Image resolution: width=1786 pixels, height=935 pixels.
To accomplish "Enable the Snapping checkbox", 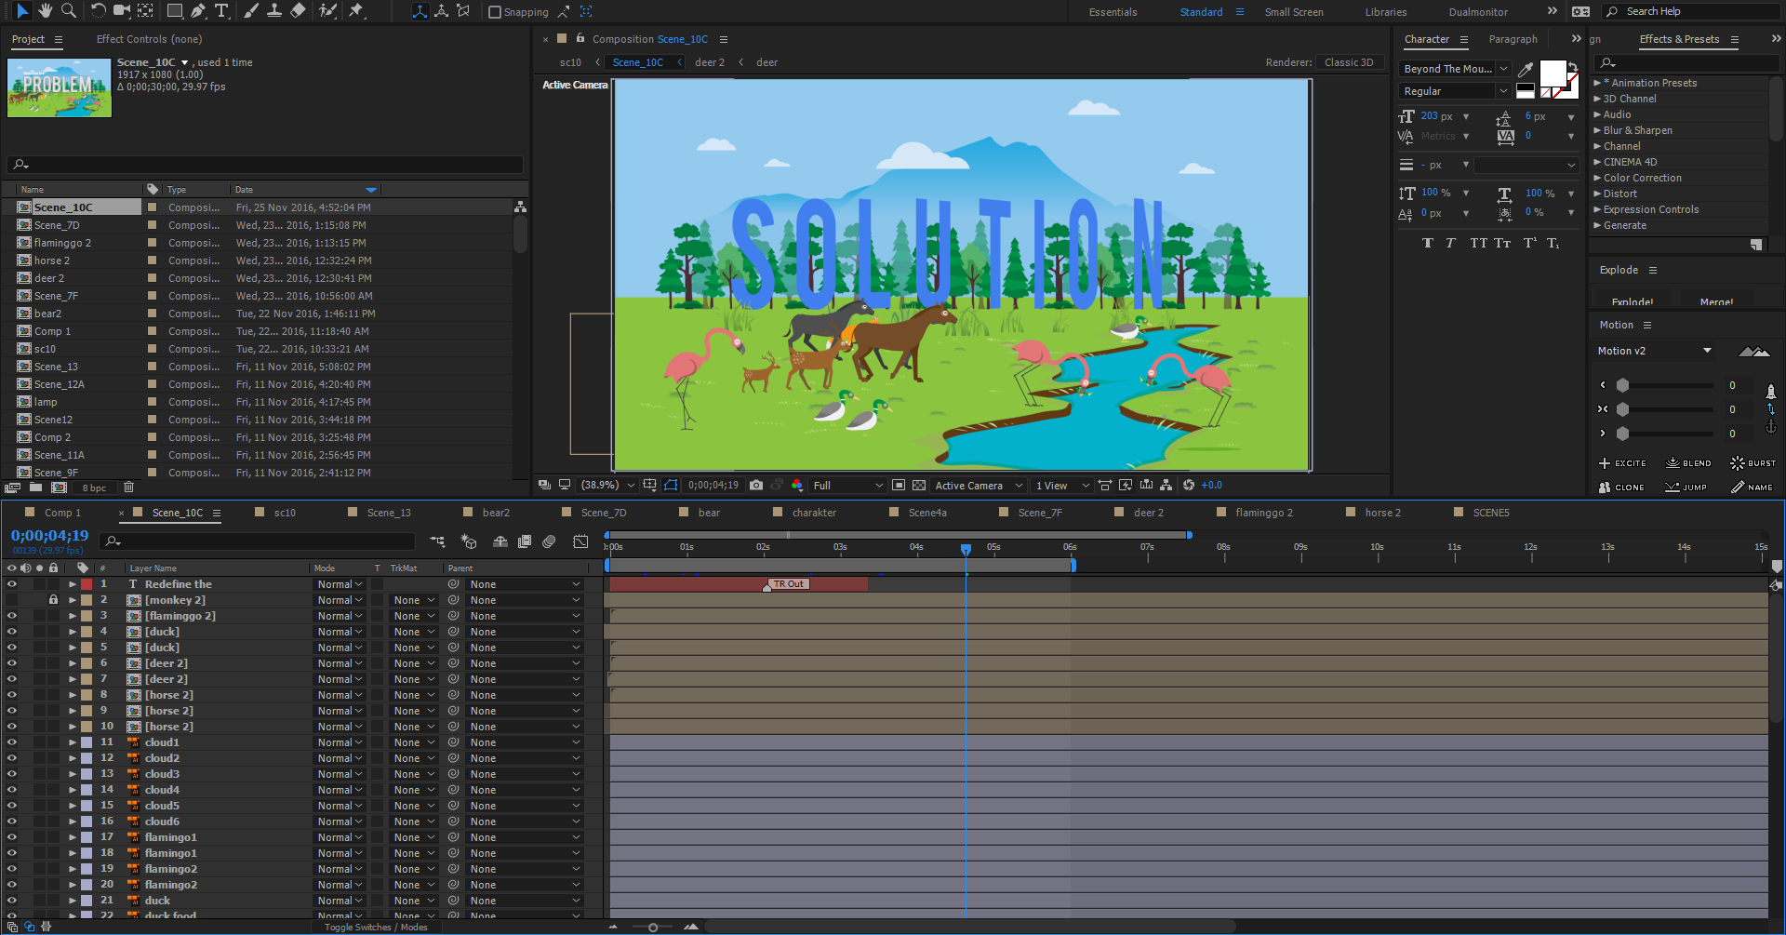I will 495,12.
